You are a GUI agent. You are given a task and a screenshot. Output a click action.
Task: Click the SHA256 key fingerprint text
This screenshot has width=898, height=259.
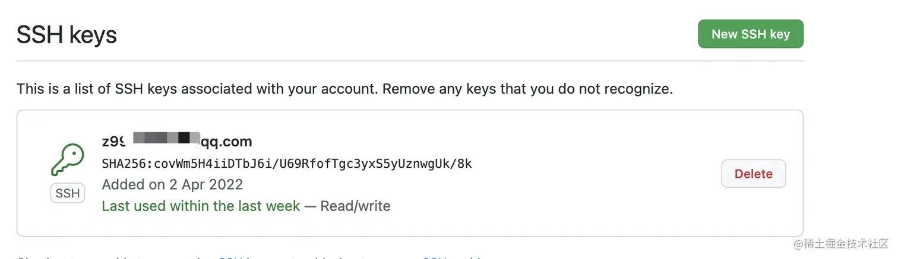(287, 164)
